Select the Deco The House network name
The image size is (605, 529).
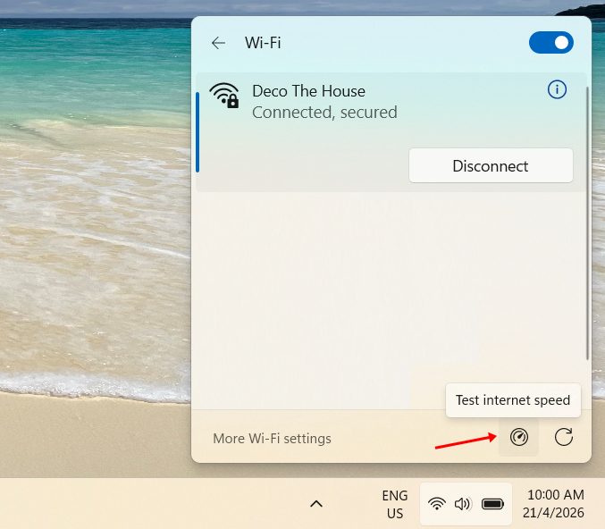click(308, 91)
